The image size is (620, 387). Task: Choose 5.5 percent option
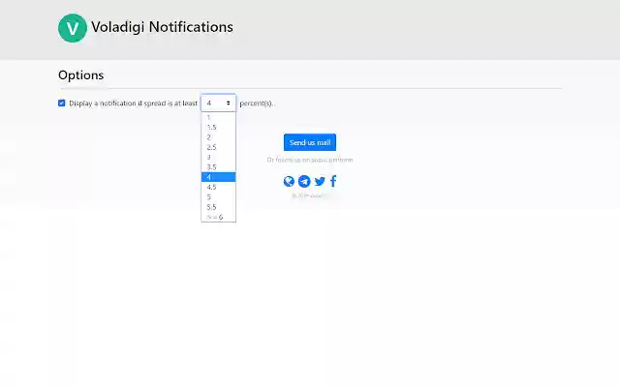pyautogui.click(x=218, y=207)
